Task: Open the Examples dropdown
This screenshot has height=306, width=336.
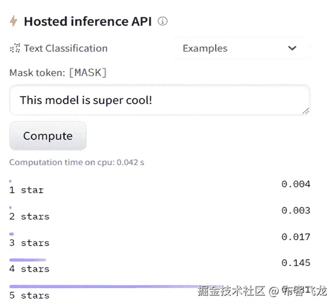Action: point(240,48)
